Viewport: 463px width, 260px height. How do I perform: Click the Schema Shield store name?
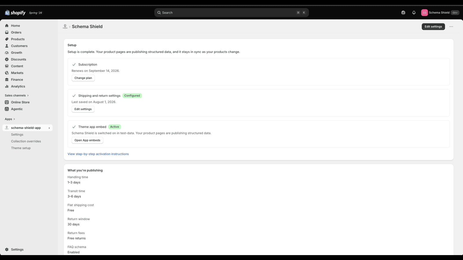pyautogui.click(x=439, y=13)
